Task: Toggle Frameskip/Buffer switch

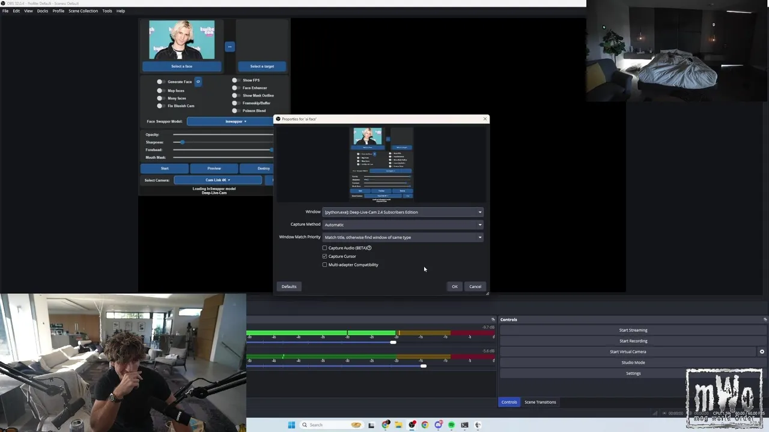Action: (x=235, y=103)
